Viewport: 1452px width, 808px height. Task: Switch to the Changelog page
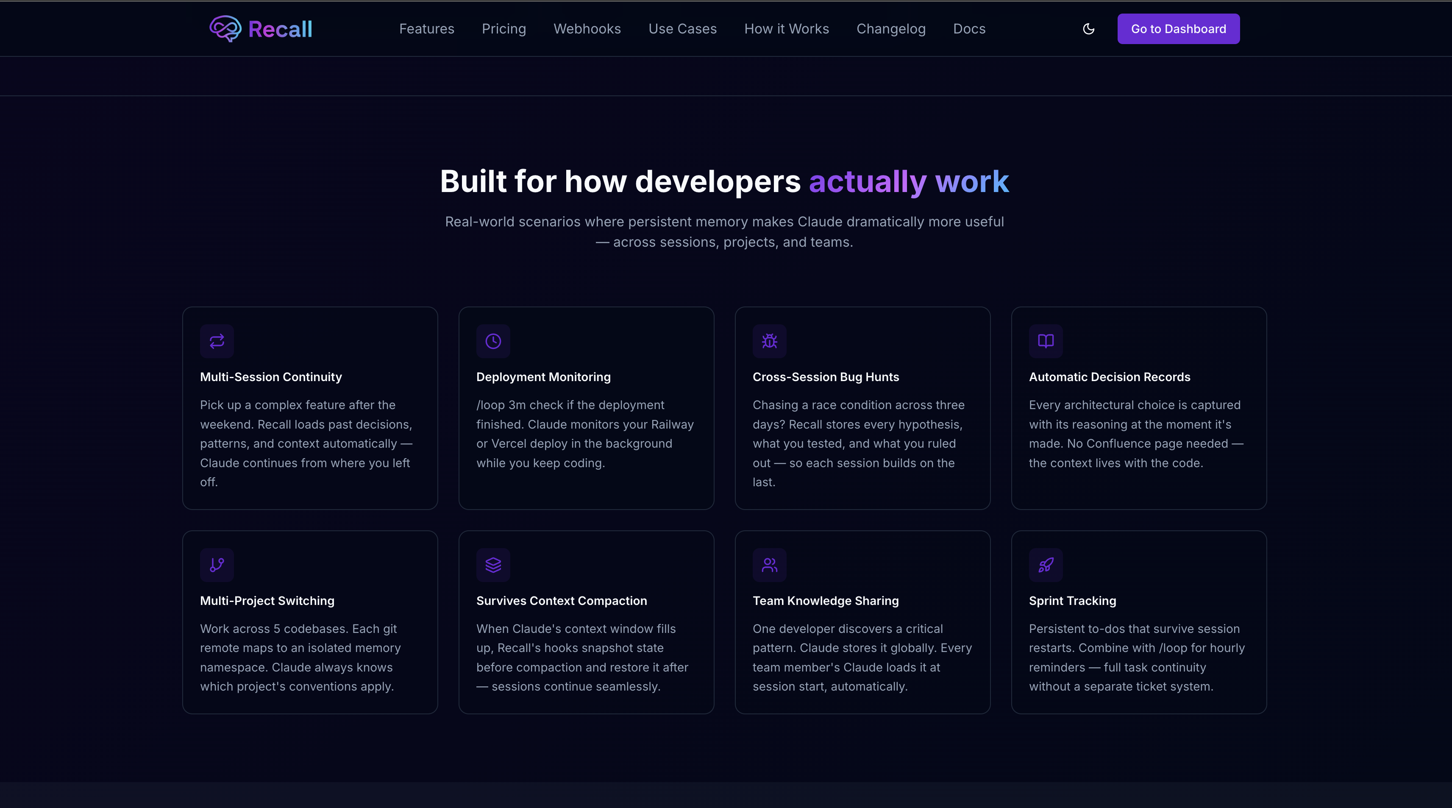coord(890,29)
